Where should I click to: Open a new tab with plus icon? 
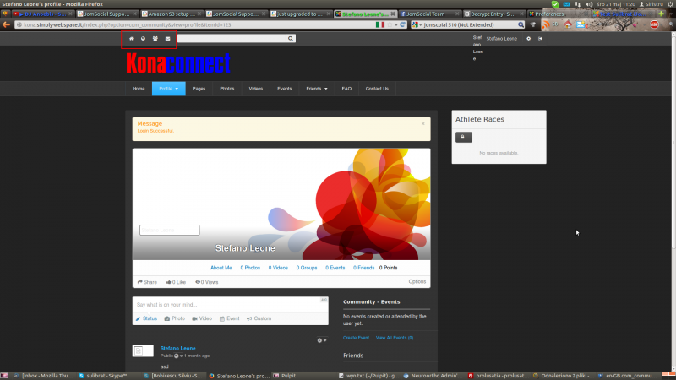tap(662, 14)
